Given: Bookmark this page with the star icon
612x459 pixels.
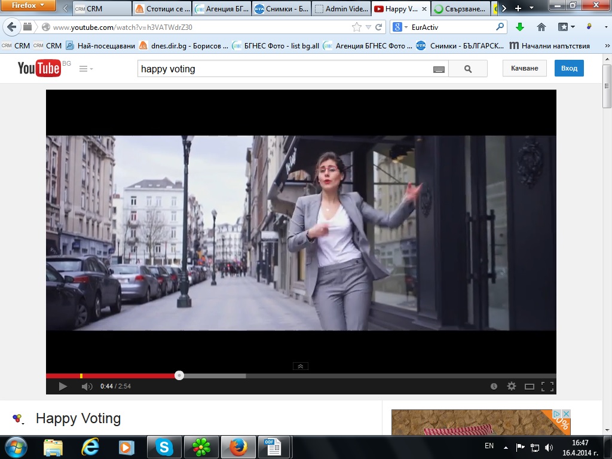Looking at the screenshot, I should (357, 27).
